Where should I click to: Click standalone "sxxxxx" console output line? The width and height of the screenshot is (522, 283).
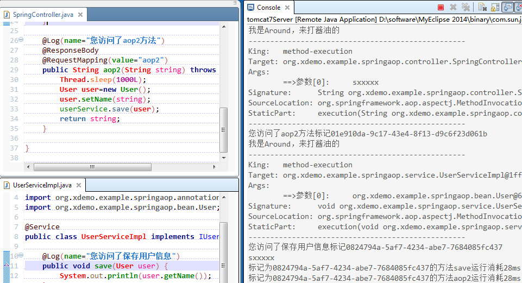coord(261,257)
